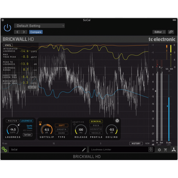Reset the loudness stats

tap(32, 87)
